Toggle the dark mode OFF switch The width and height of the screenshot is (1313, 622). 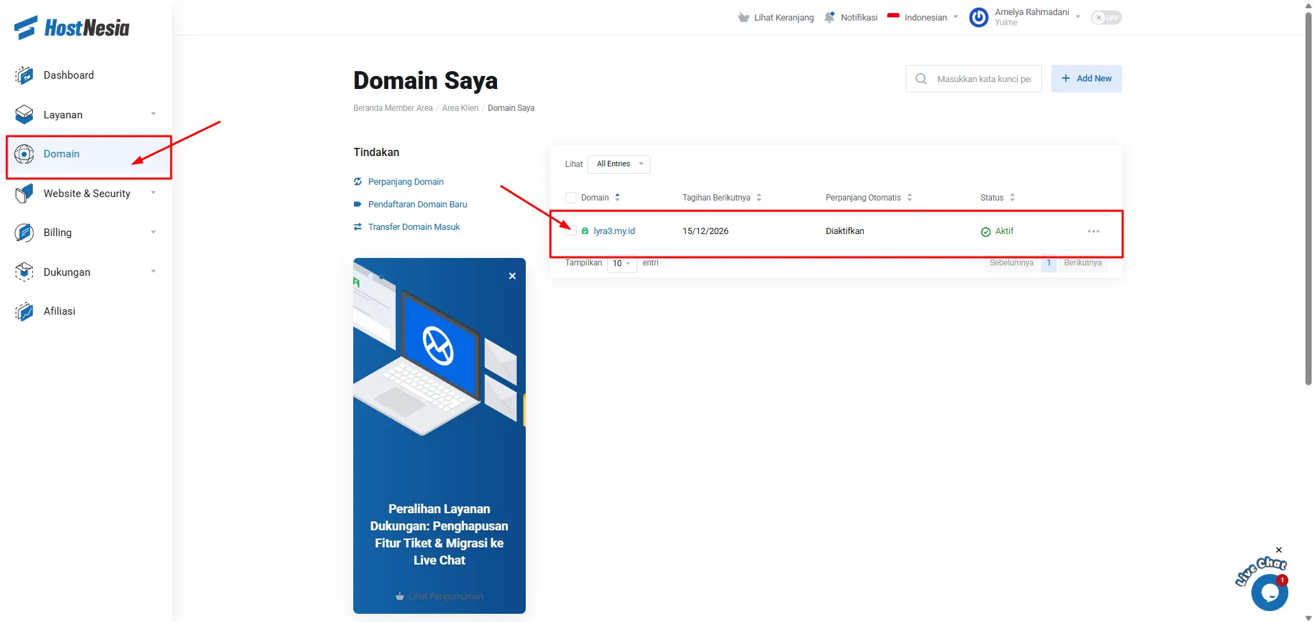click(x=1106, y=18)
